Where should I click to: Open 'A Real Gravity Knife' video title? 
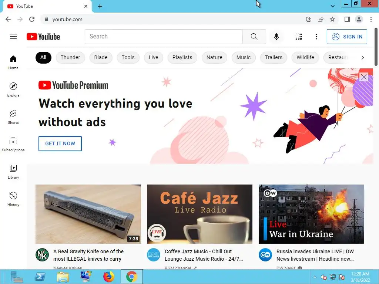click(88, 255)
